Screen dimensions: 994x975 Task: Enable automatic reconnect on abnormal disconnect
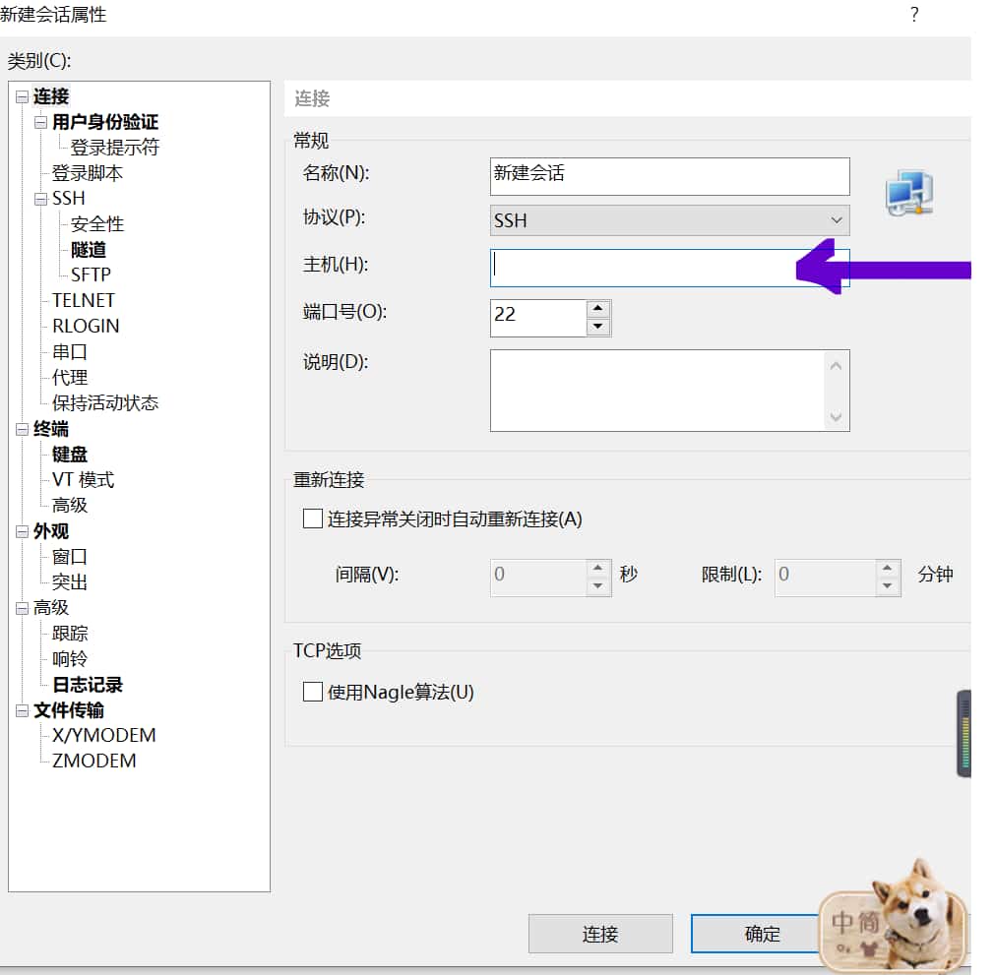click(x=314, y=518)
